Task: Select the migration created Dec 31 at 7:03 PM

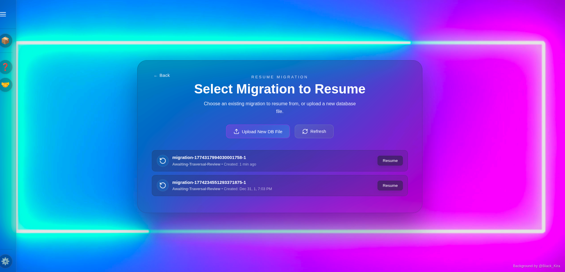Action: coord(280,185)
